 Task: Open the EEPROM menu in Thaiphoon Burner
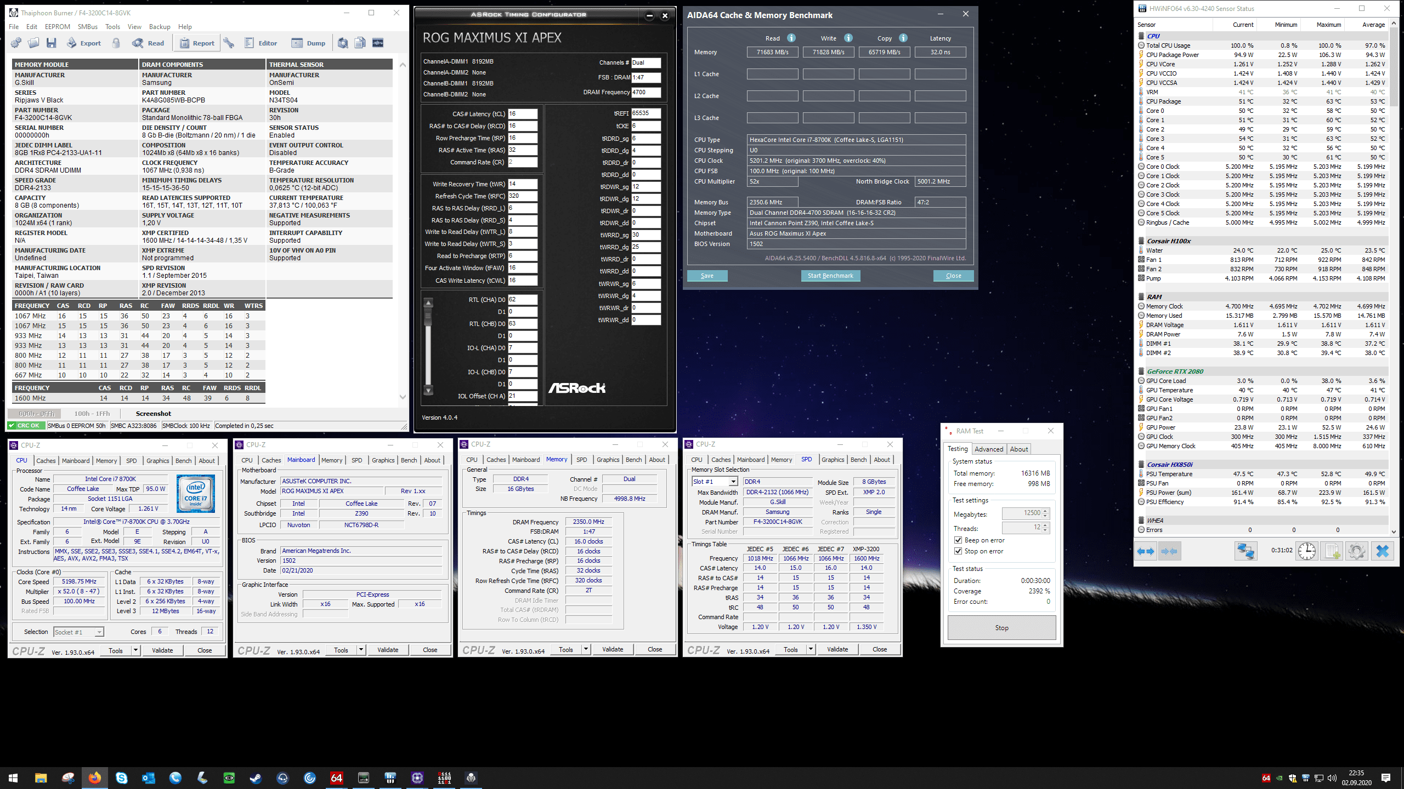pos(58,26)
